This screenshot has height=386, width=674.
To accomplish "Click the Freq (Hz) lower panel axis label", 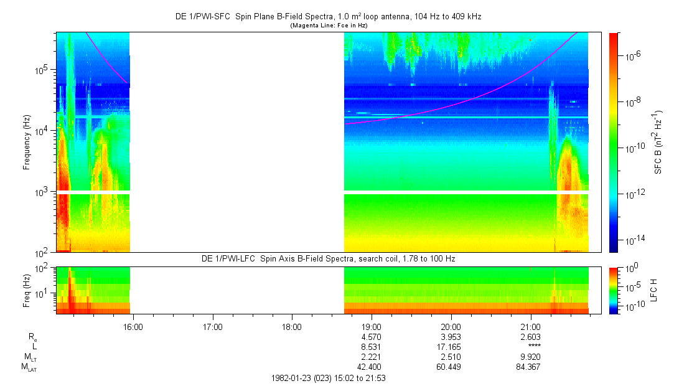I will (27, 290).
